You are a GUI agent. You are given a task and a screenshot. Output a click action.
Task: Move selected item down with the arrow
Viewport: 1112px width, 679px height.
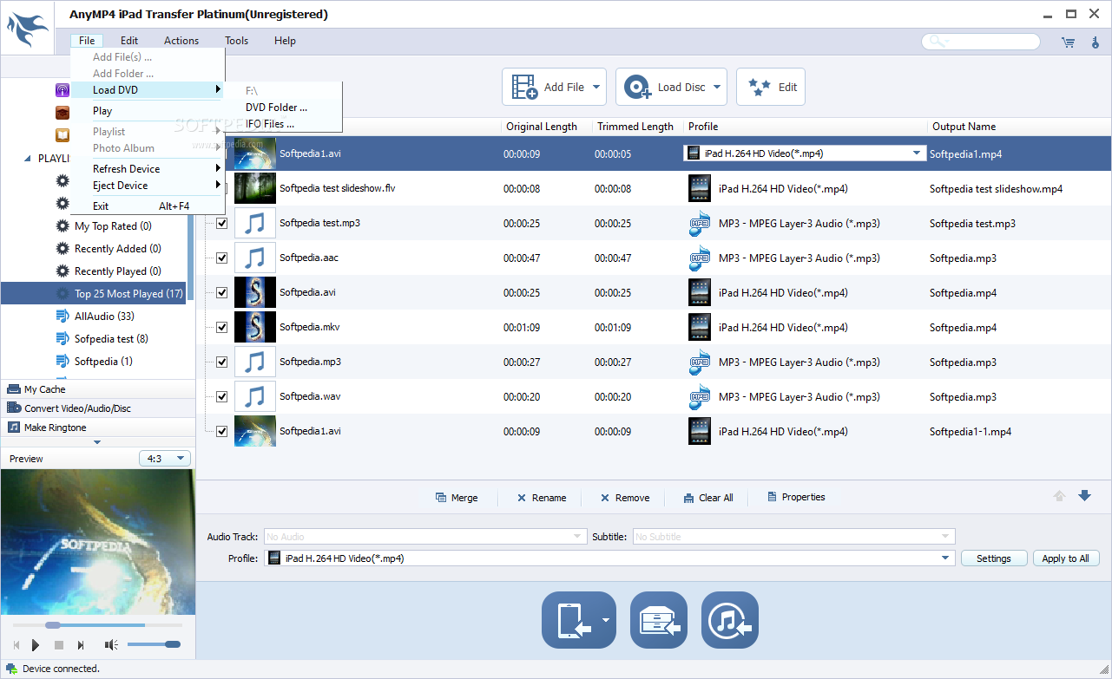[x=1084, y=496]
